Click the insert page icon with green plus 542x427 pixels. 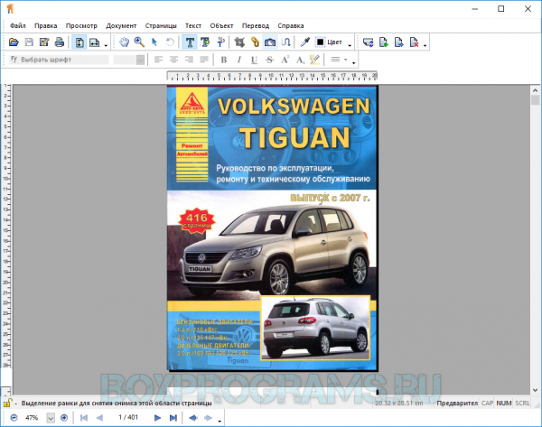384,42
